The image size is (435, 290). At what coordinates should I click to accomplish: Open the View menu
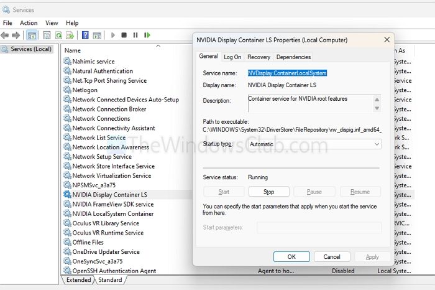[52, 23]
